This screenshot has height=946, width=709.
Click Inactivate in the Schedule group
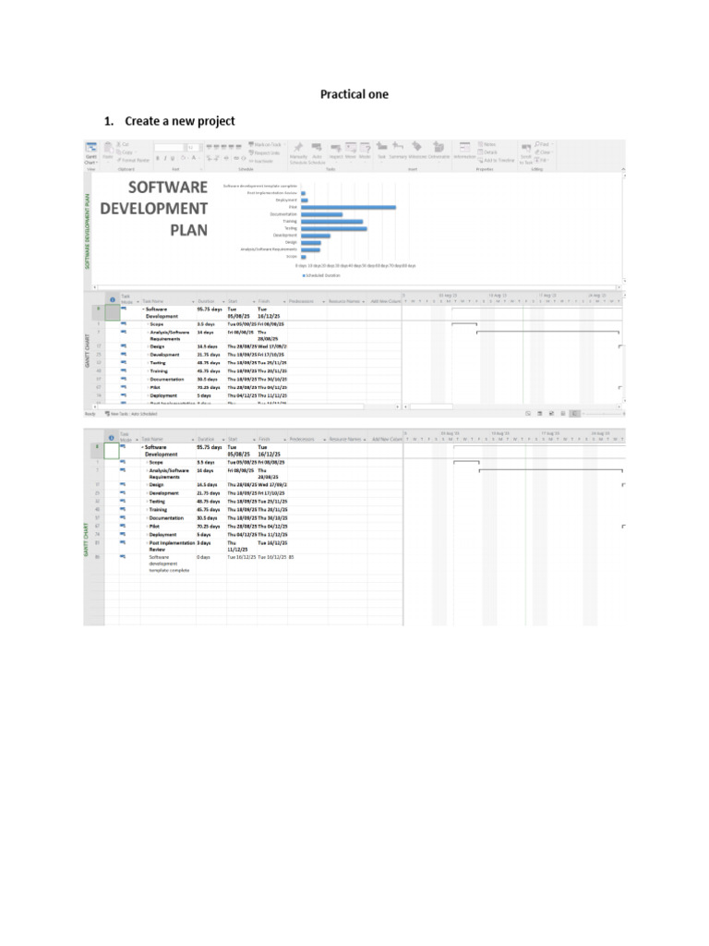tap(260, 161)
